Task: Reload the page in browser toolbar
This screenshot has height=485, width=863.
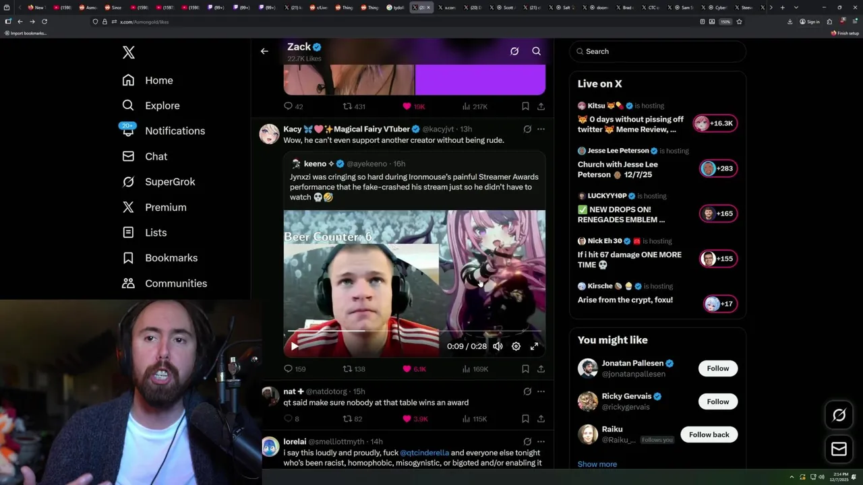Action: [44, 22]
